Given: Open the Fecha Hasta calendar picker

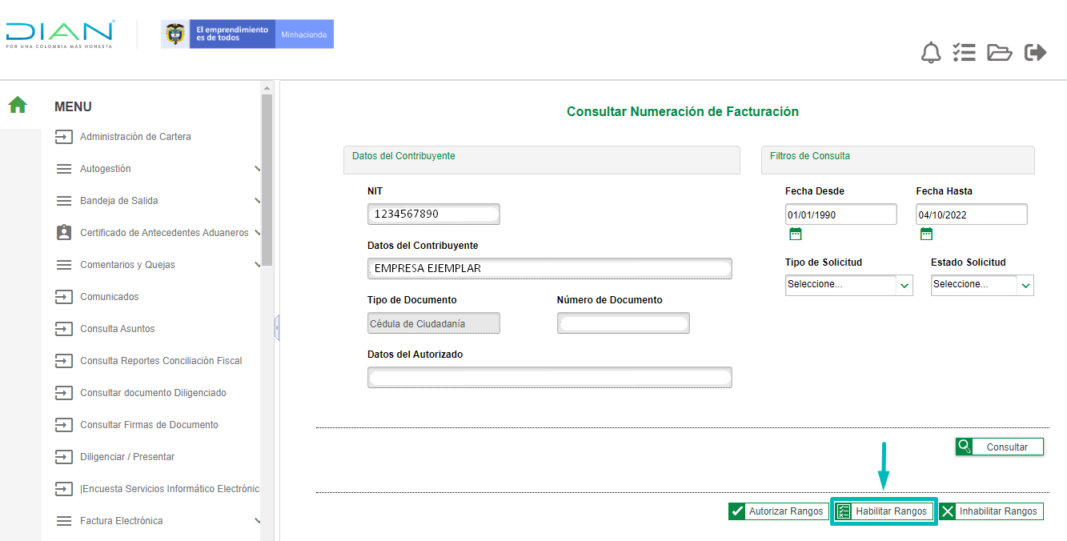Looking at the screenshot, I should click(x=926, y=234).
